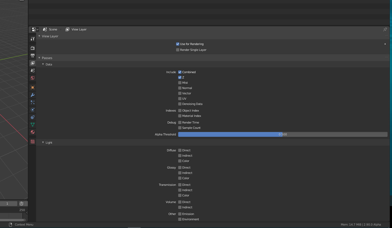The image size is (392, 228).
Task: Open the Object properties tab
Action: tap(33, 87)
